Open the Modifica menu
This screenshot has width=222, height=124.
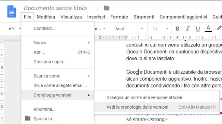click(x=46, y=17)
